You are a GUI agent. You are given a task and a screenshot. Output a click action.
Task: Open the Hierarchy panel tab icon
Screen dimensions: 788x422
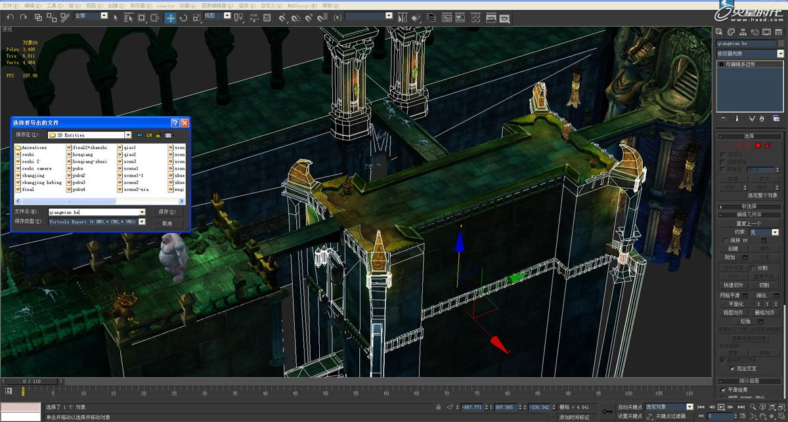[742, 32]
